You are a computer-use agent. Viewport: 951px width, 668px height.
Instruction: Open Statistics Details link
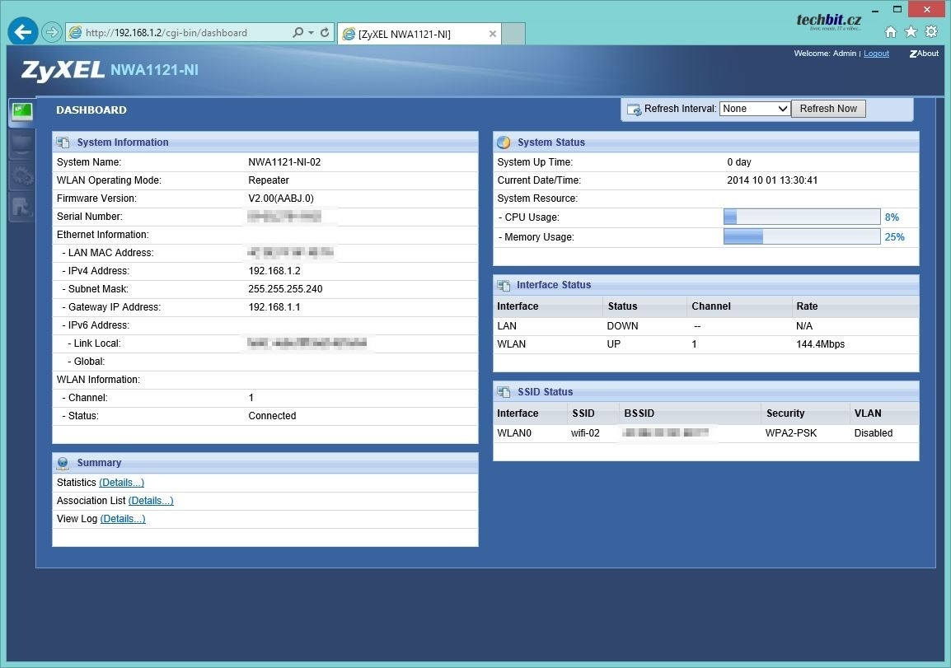pyautogui.click(x=121, y=483)
